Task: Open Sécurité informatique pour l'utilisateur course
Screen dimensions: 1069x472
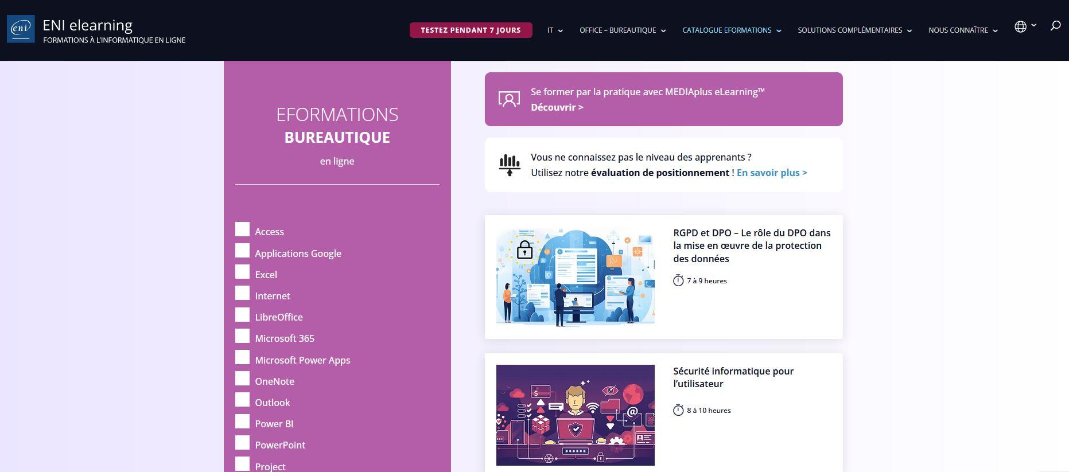Action: (733, 377)
